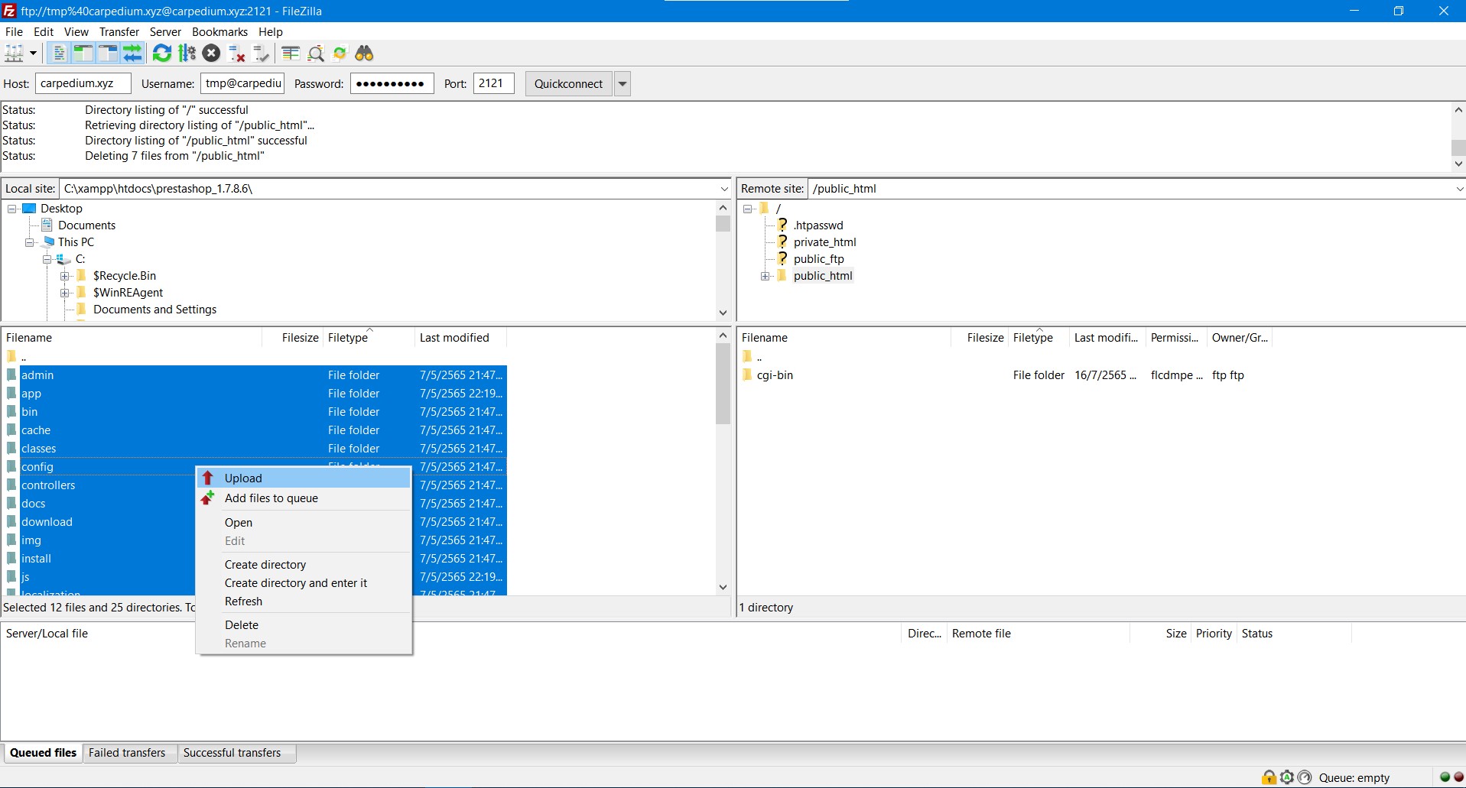Screen dimensions: 1466x788
Task: Expand the public_html remote tree node
Action: 765,276
